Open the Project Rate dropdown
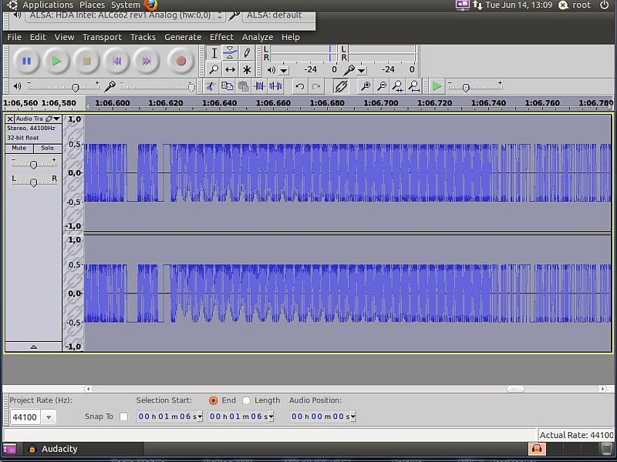Viewport: 617px width, 462px height. point(49,417)
